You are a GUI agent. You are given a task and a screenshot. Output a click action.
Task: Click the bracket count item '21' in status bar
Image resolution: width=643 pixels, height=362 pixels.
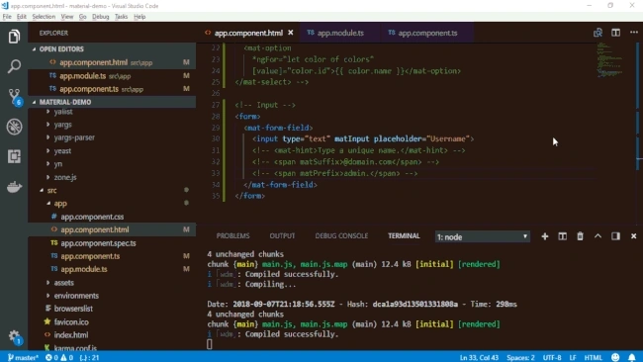coord(89,357)
